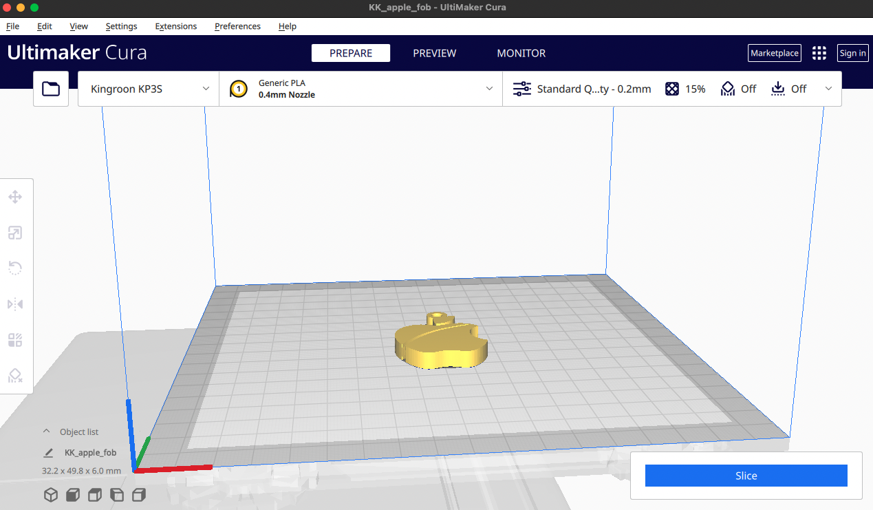Expand the print settings panel chevron
Image resolution: width=873 pixels, height=510 pixels.
[828, 89]
